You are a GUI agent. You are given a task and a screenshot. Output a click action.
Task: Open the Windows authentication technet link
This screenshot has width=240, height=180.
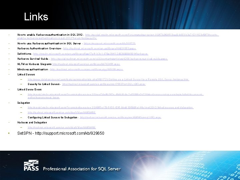click(x=86, y=69)
